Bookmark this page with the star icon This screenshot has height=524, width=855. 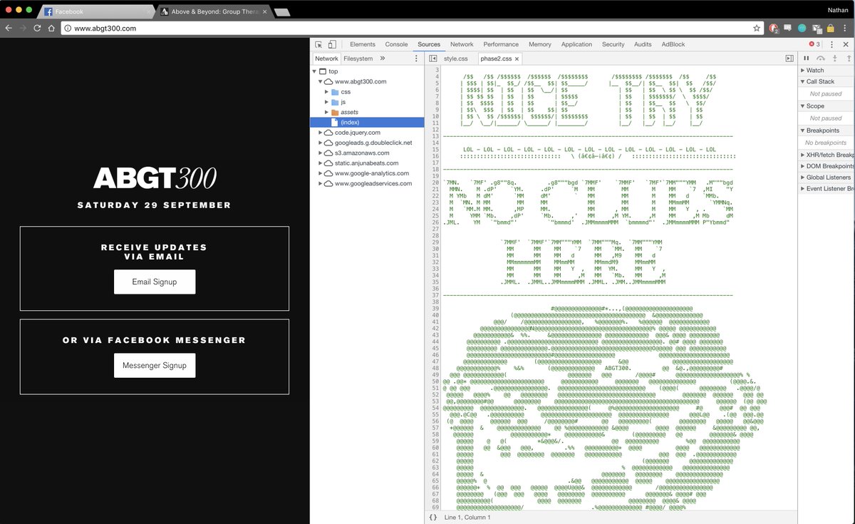pyautogui.click(x=757, y=28)
